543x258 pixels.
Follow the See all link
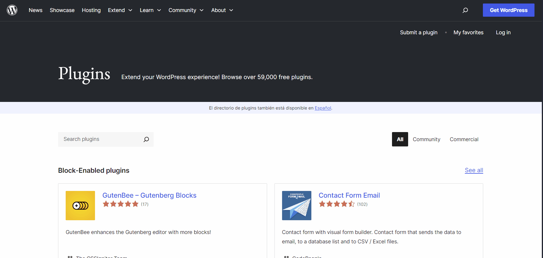coord(474,170)
